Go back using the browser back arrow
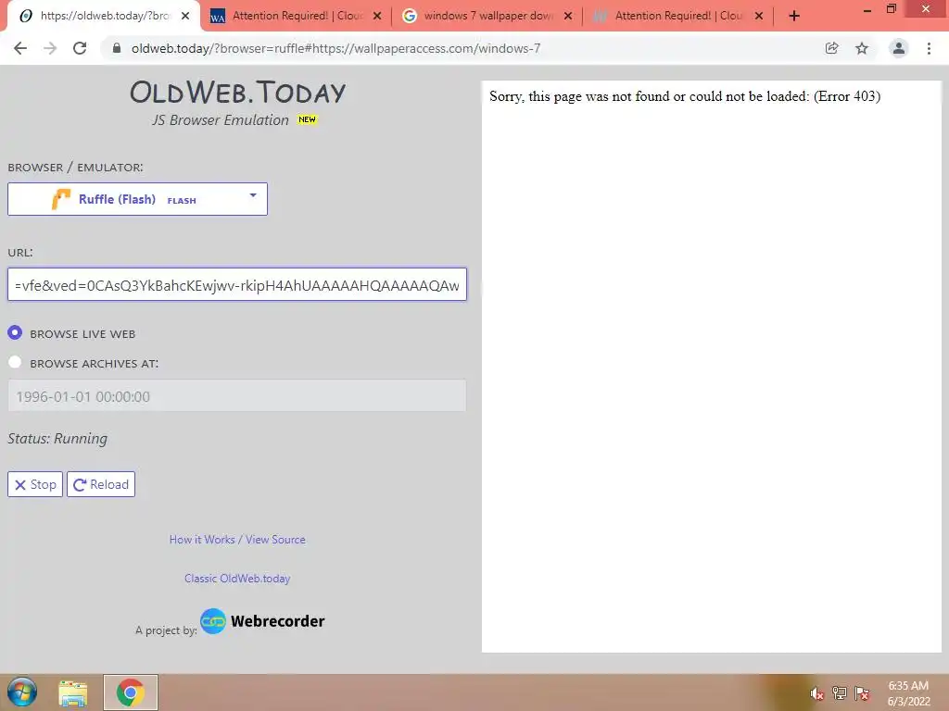Screen dimensions: 949x711 click(20, 48)
